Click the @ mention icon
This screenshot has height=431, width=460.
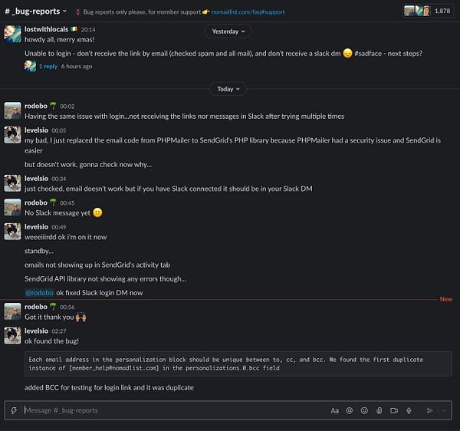coord(350,410)
